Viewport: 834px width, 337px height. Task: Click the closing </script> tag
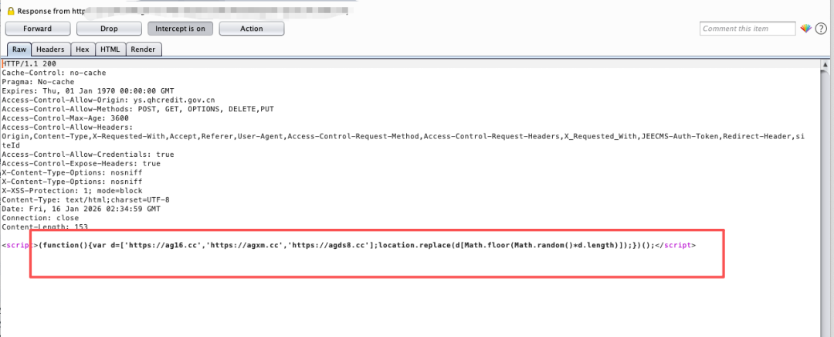tap(674, 246)
